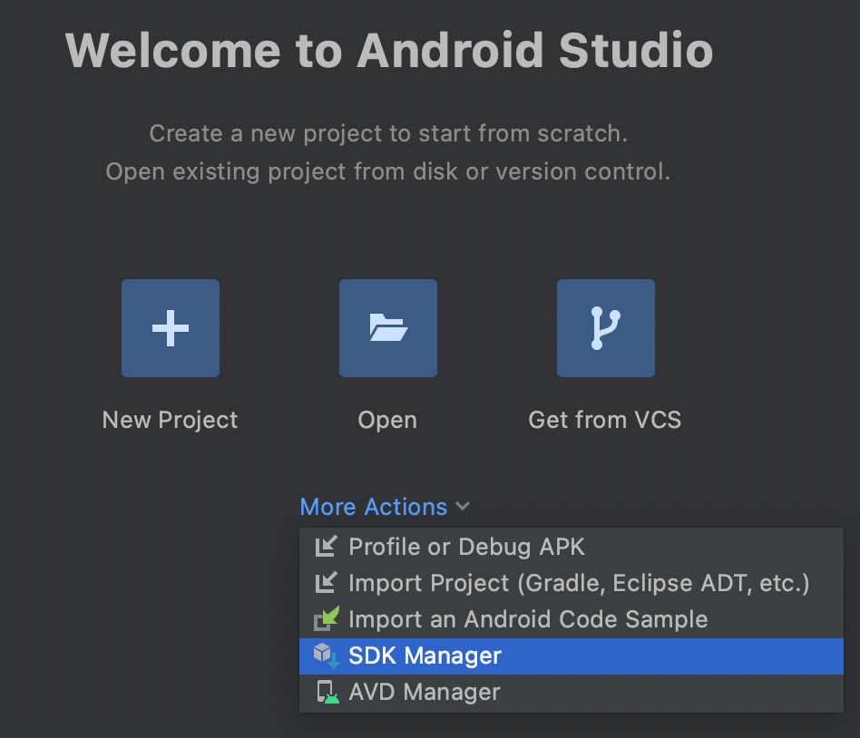Launch AVD Manager from the menu
Image resolution: width=860 pixels, height=738 pixels.
tap(571, 692)
